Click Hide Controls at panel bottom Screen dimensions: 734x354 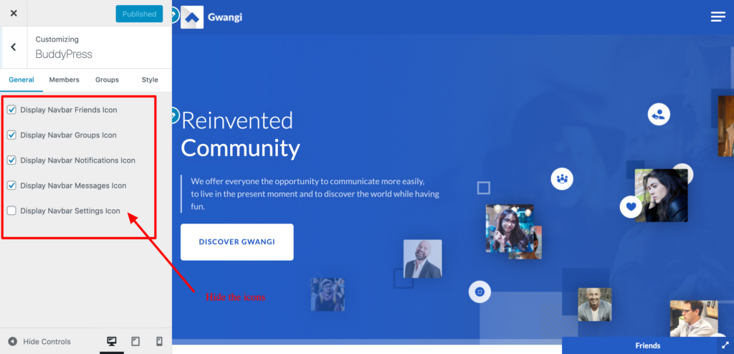(39, 342)
